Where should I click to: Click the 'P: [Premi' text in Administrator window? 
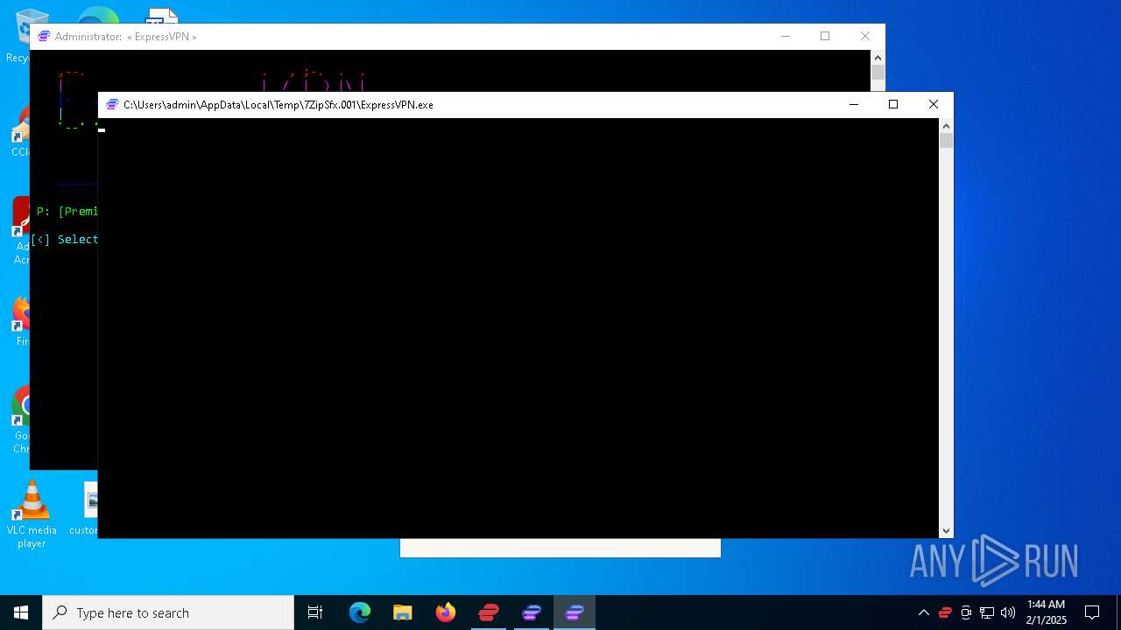(x=67, y=211)
